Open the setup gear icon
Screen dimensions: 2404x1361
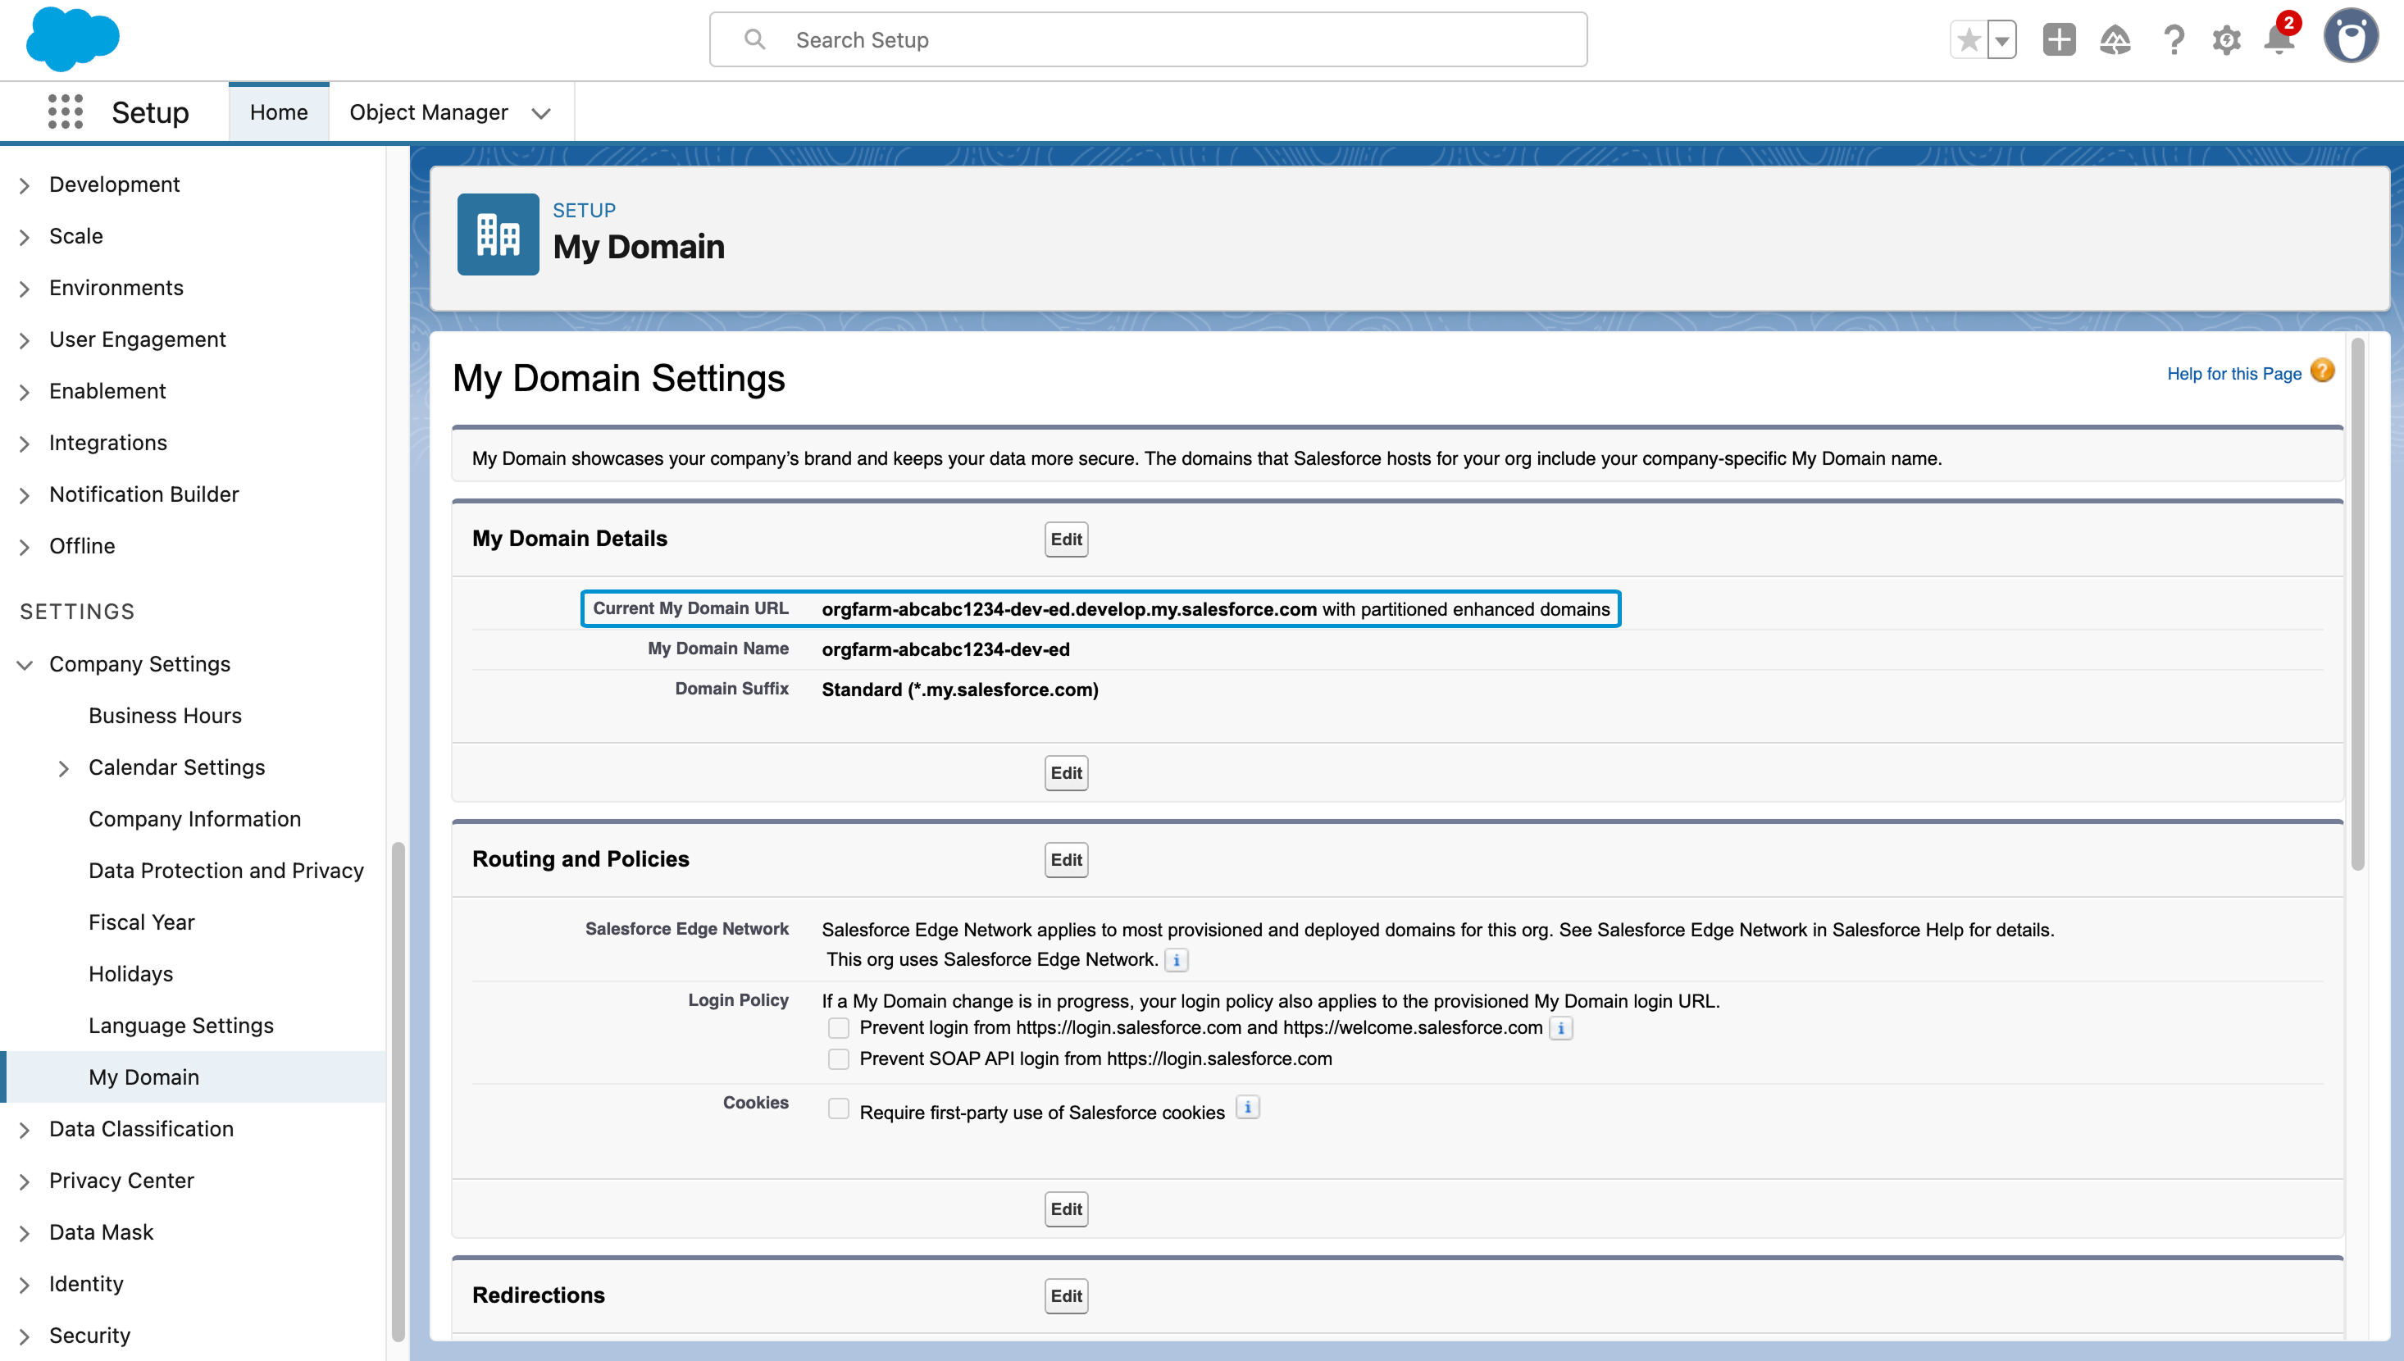pos(2226,39)
